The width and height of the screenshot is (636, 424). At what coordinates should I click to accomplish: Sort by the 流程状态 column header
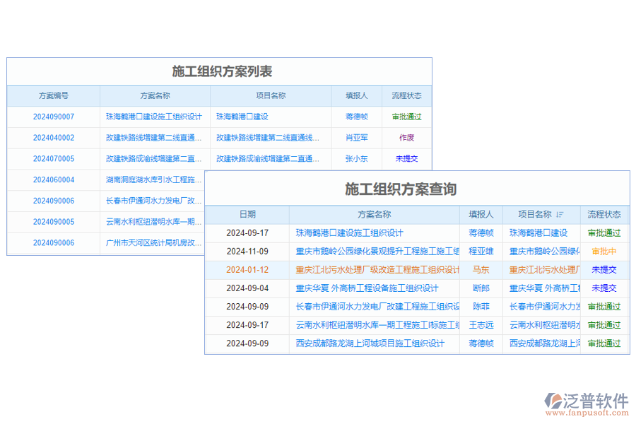[x=604, y=215]
